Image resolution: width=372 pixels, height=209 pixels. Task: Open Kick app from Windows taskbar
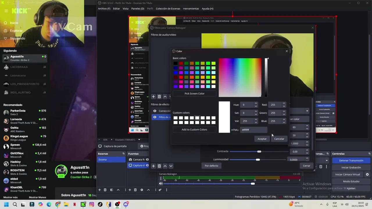[83, 204]
